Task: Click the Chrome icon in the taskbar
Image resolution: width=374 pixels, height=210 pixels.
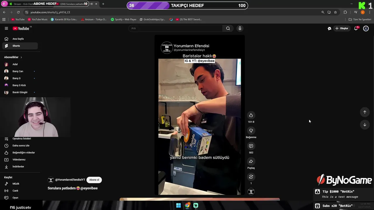Action: pyautogui.click(x=187, y=205)
